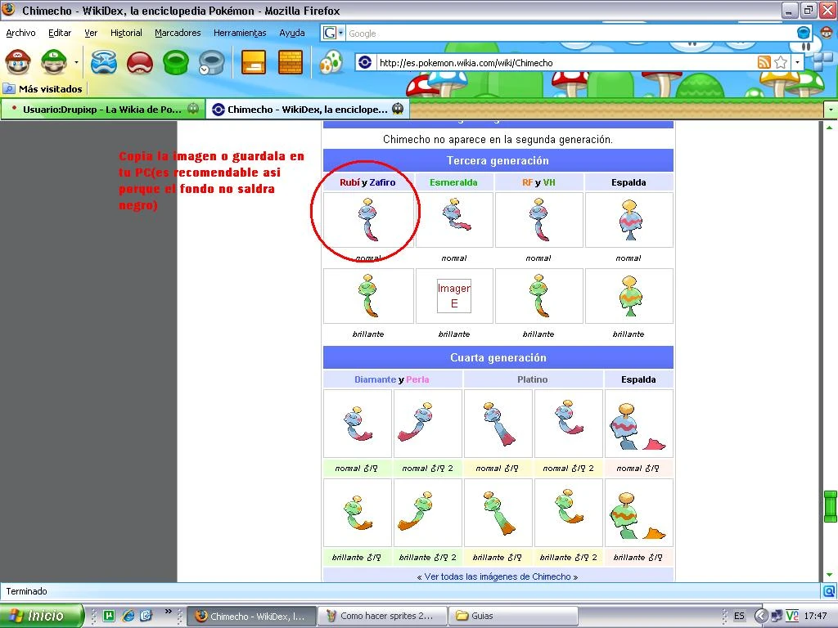Open the list all tabs dropdown
Screen dimensions: 838x628
[831, 110]
